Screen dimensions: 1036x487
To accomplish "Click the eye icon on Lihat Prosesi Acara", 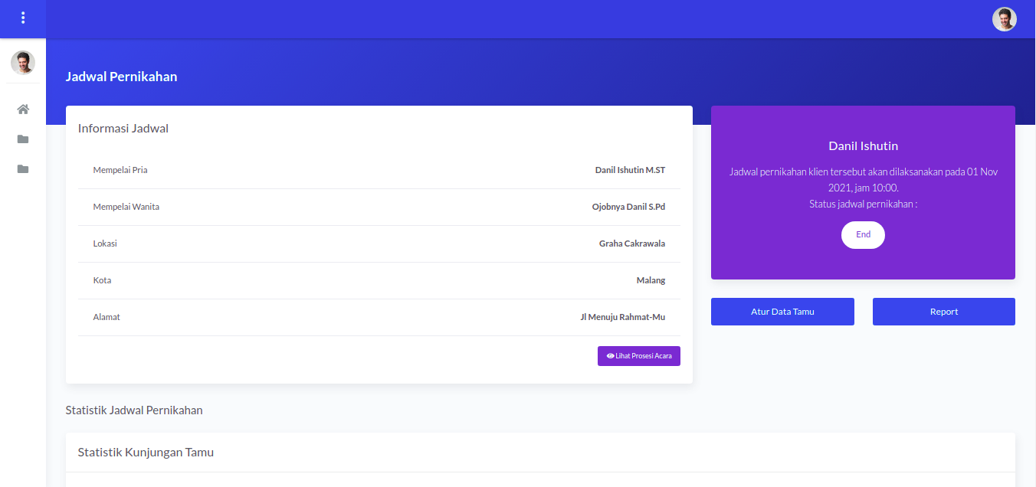I will coord(610,356).
